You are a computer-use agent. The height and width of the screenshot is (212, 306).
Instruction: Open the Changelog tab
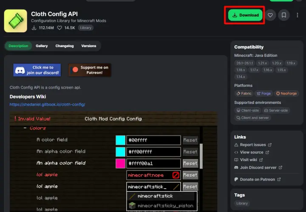pyautogui.click(x=65, y=46)
